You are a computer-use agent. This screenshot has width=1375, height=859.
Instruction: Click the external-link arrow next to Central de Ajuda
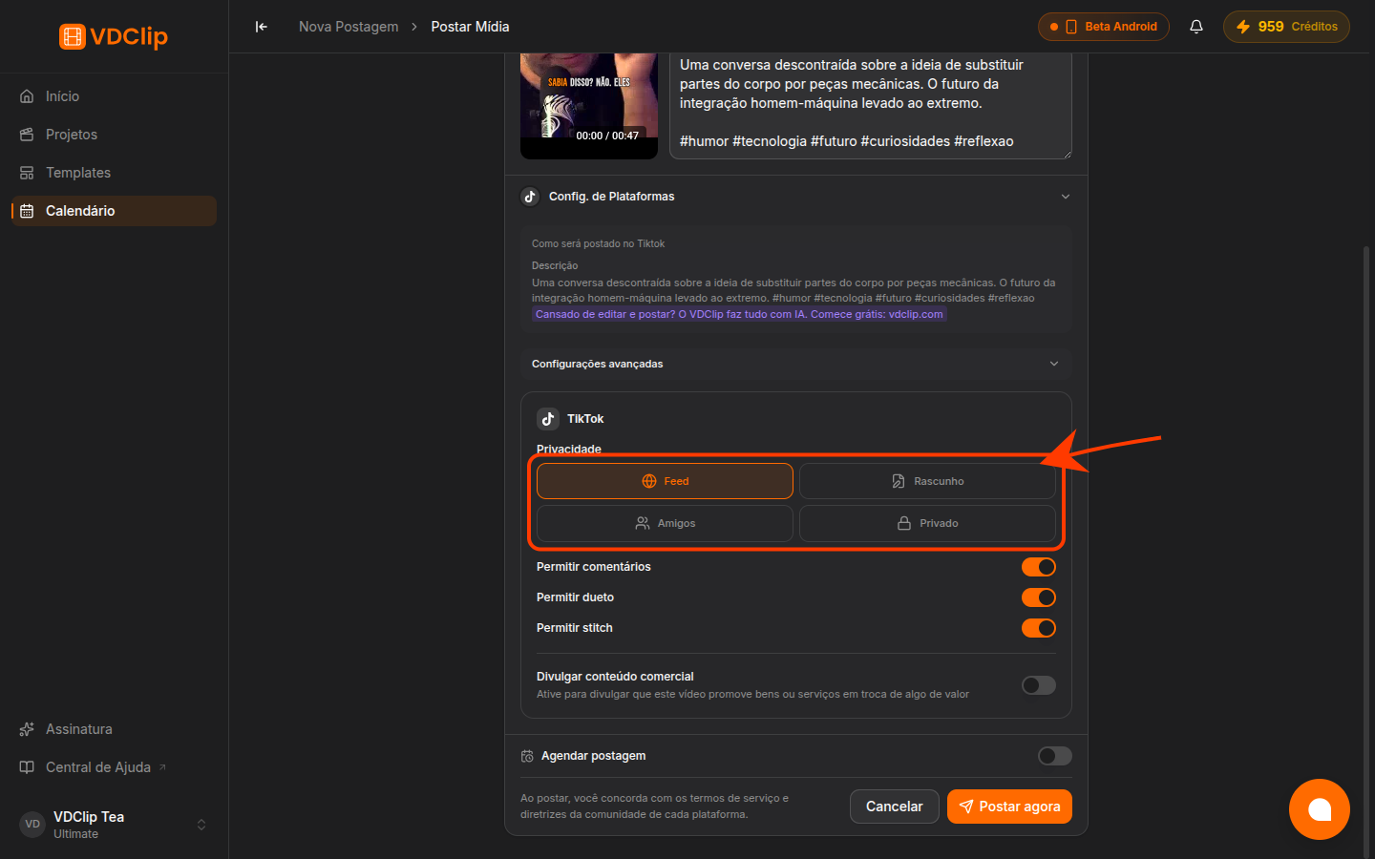click(162, 766)
